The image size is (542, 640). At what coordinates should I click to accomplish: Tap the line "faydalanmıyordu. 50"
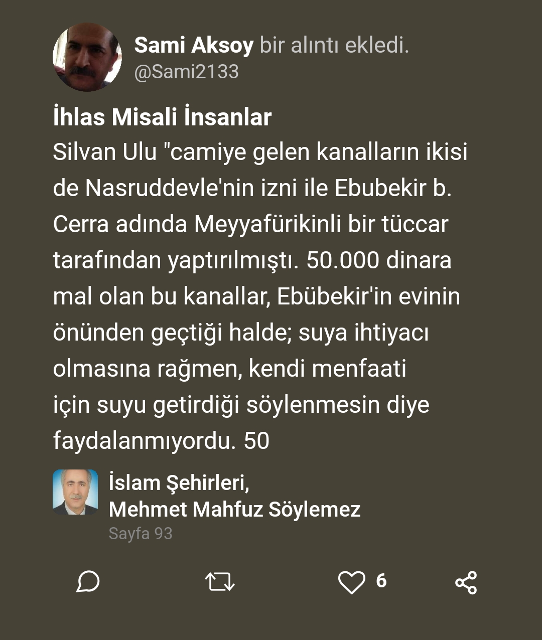[x=161, y=441]
